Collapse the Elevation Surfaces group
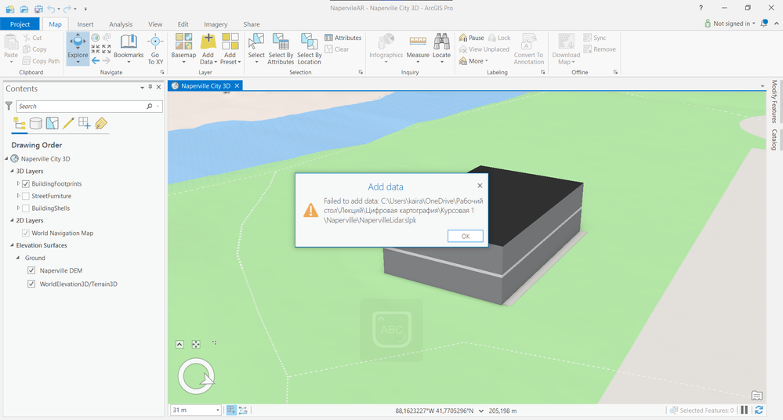Viewport: 783px width, 420px height. (12, 246)
